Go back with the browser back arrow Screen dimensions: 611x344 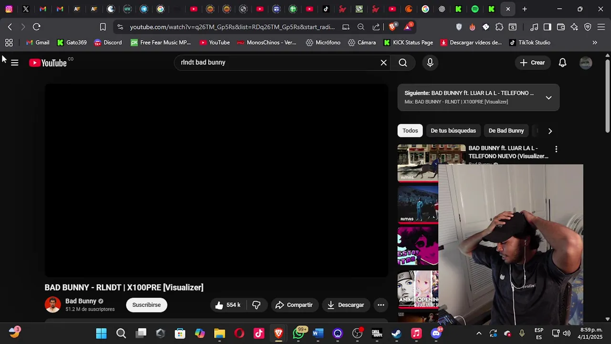[x=10, y=27]
